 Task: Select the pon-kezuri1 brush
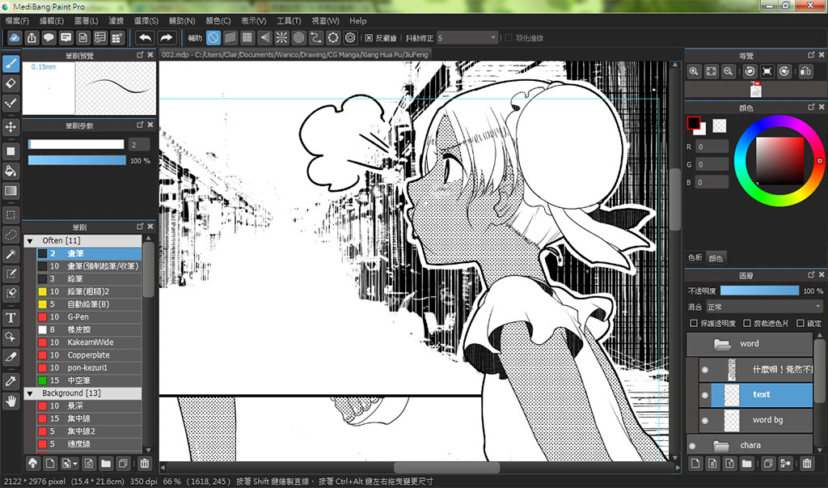pyautogui.click(x=89, y=367)
